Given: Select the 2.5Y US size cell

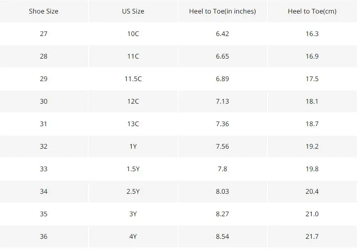Looking at the screenshot, I should tap(133, 191).
